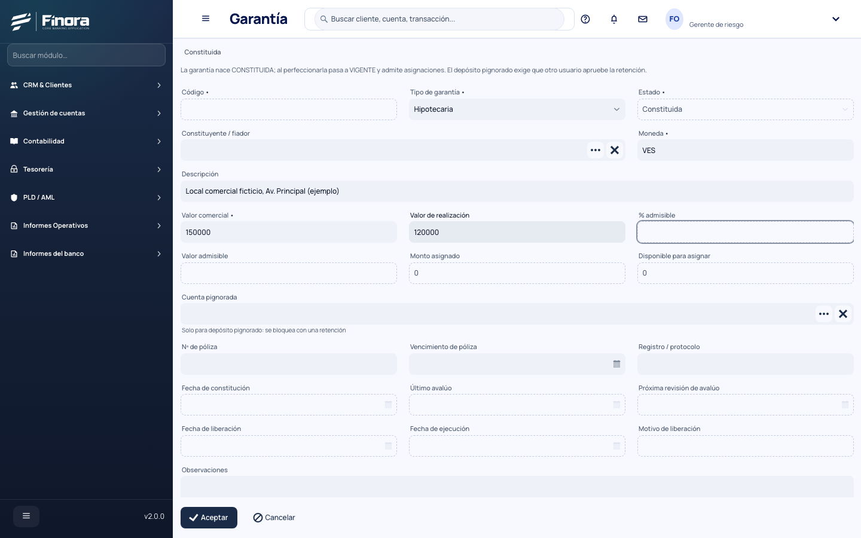
Task: Expand the user profile dropdown chevron
Action: pyautogui.click(x=836, y=19)
